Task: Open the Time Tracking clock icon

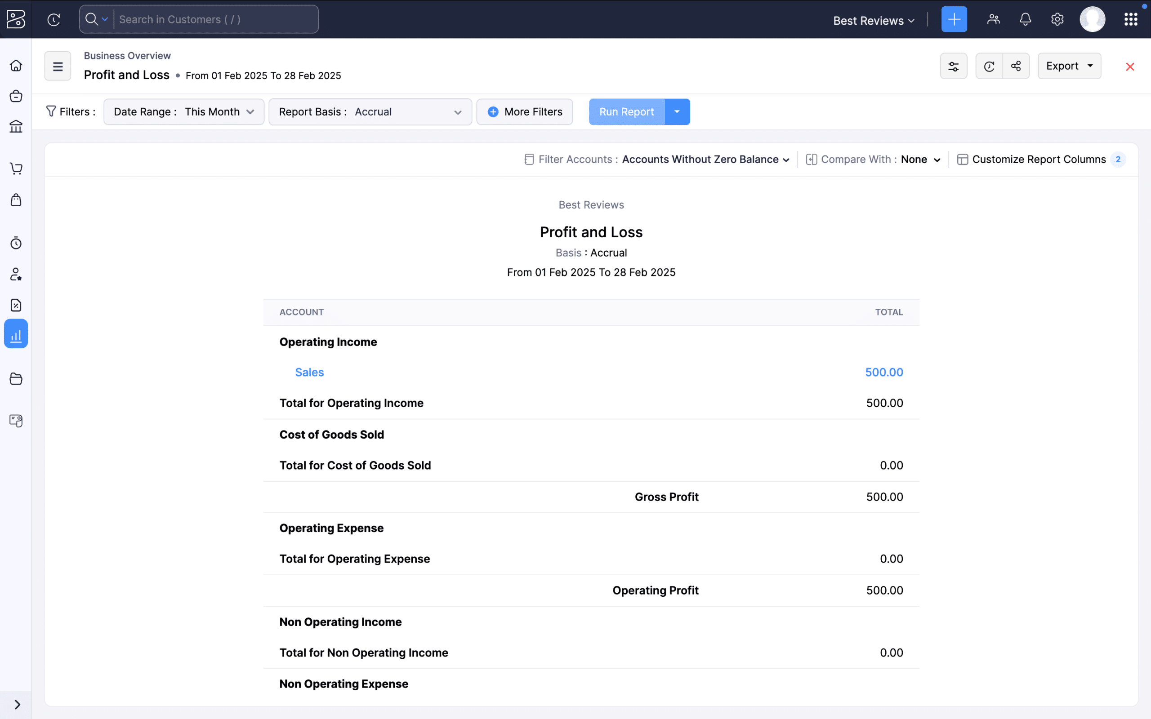Action: (x=16, y=243)
